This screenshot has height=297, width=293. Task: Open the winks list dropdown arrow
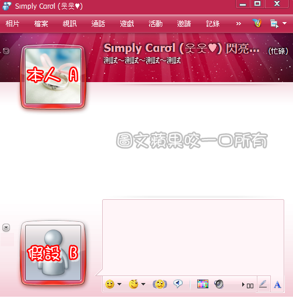[x=144, y=284]
